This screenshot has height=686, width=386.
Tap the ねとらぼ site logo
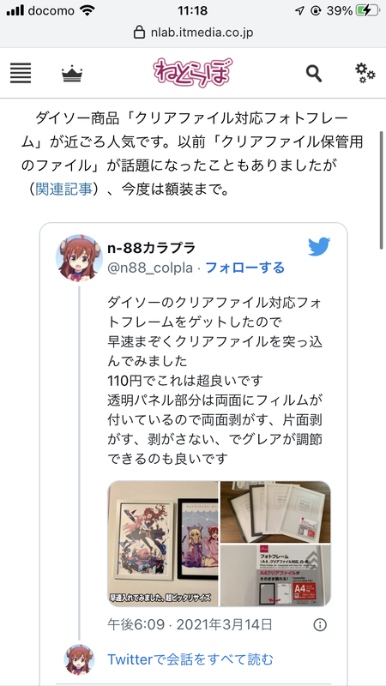(x=192, y=73)
